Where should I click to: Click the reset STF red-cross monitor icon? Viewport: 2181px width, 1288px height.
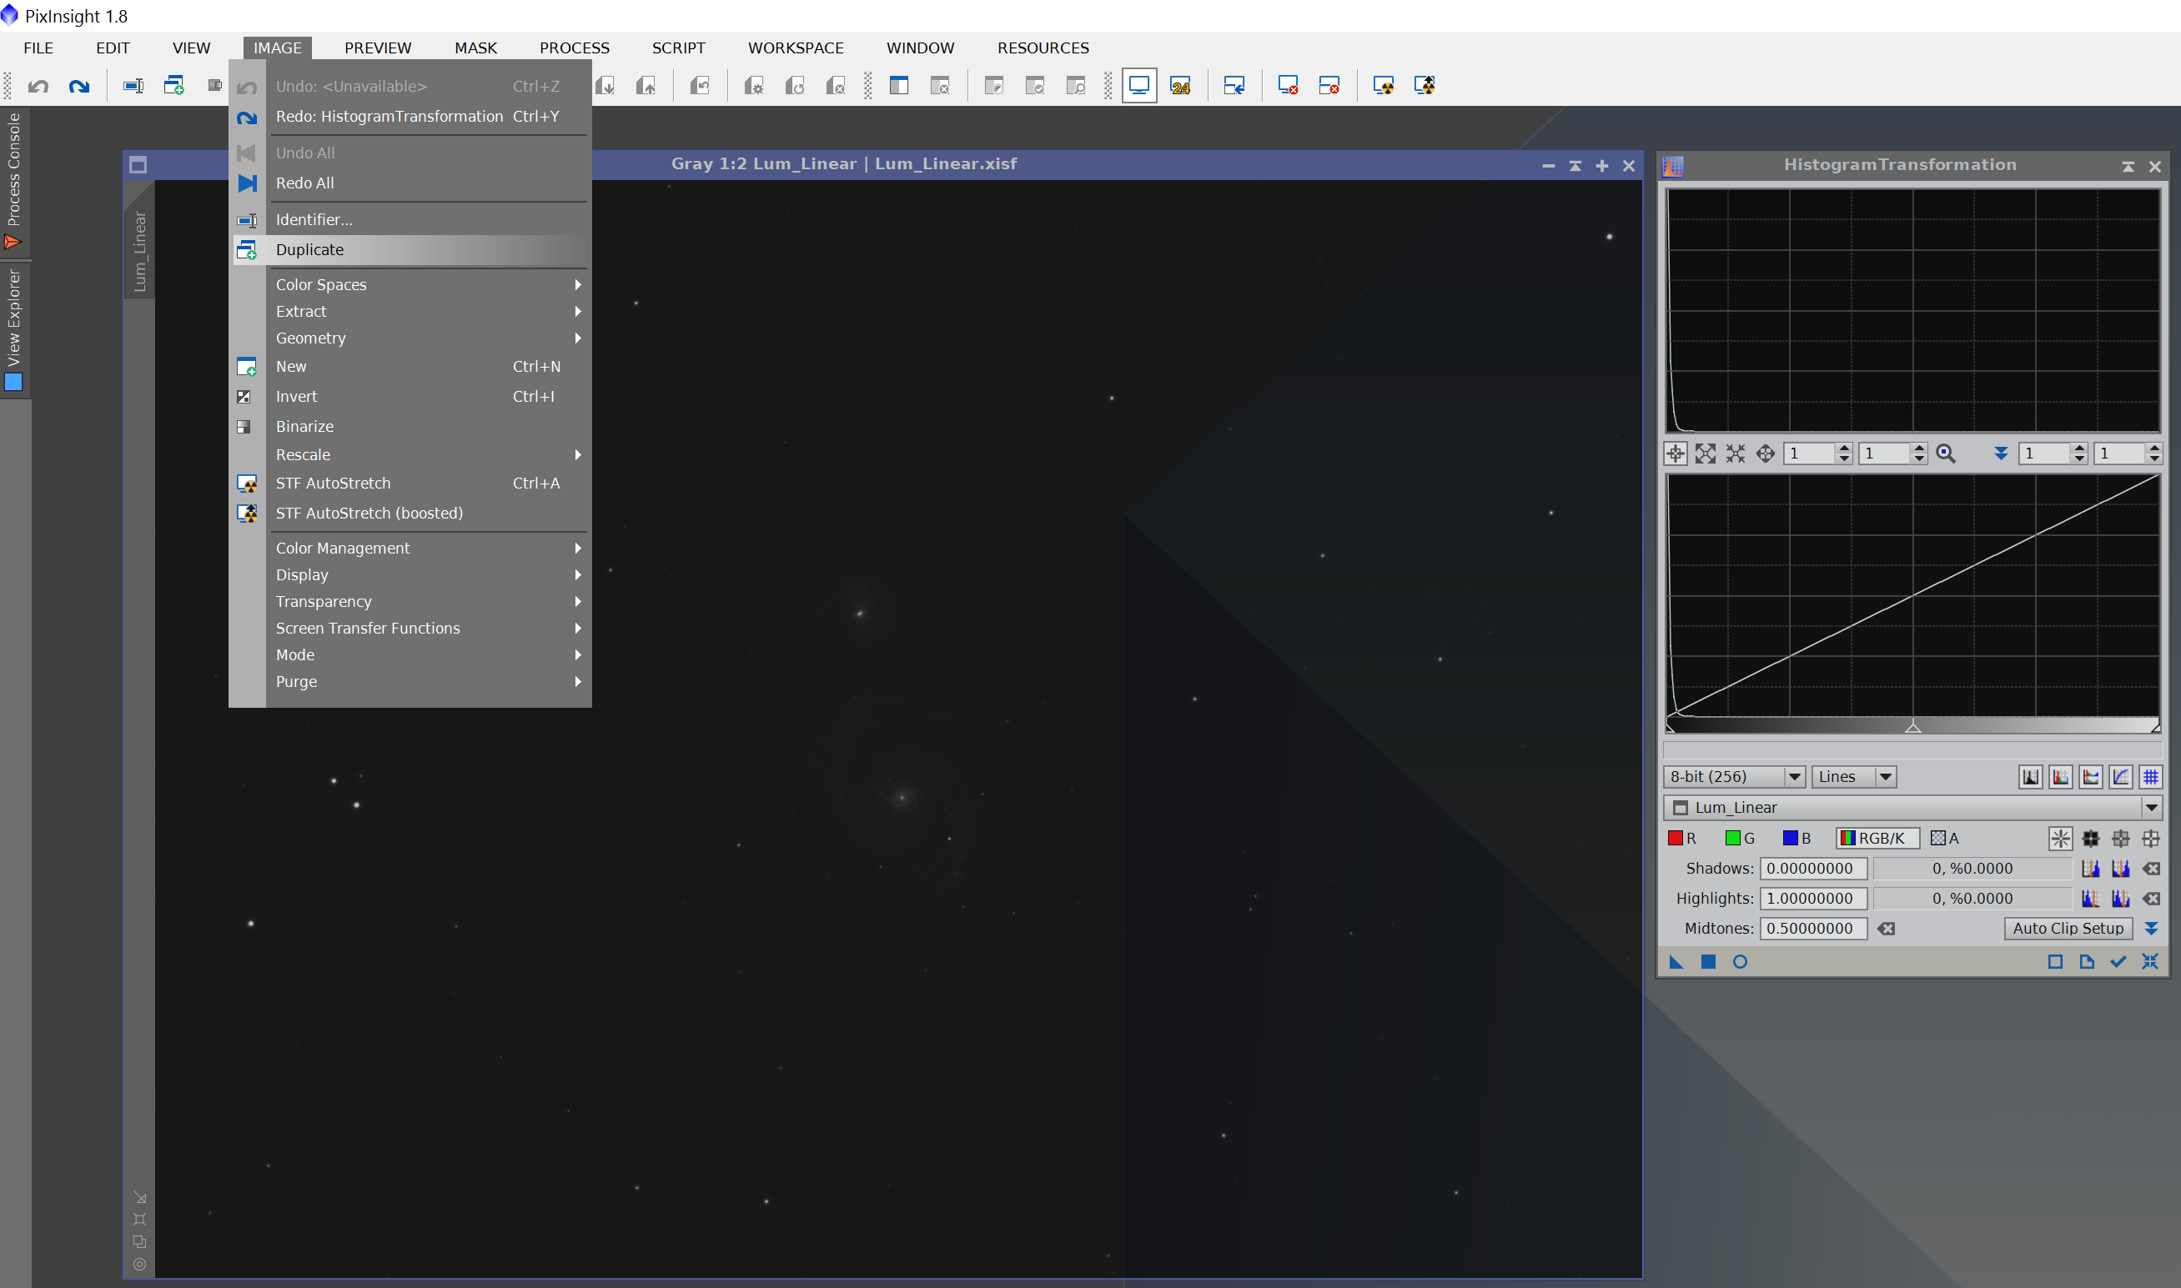point(1288,85)
